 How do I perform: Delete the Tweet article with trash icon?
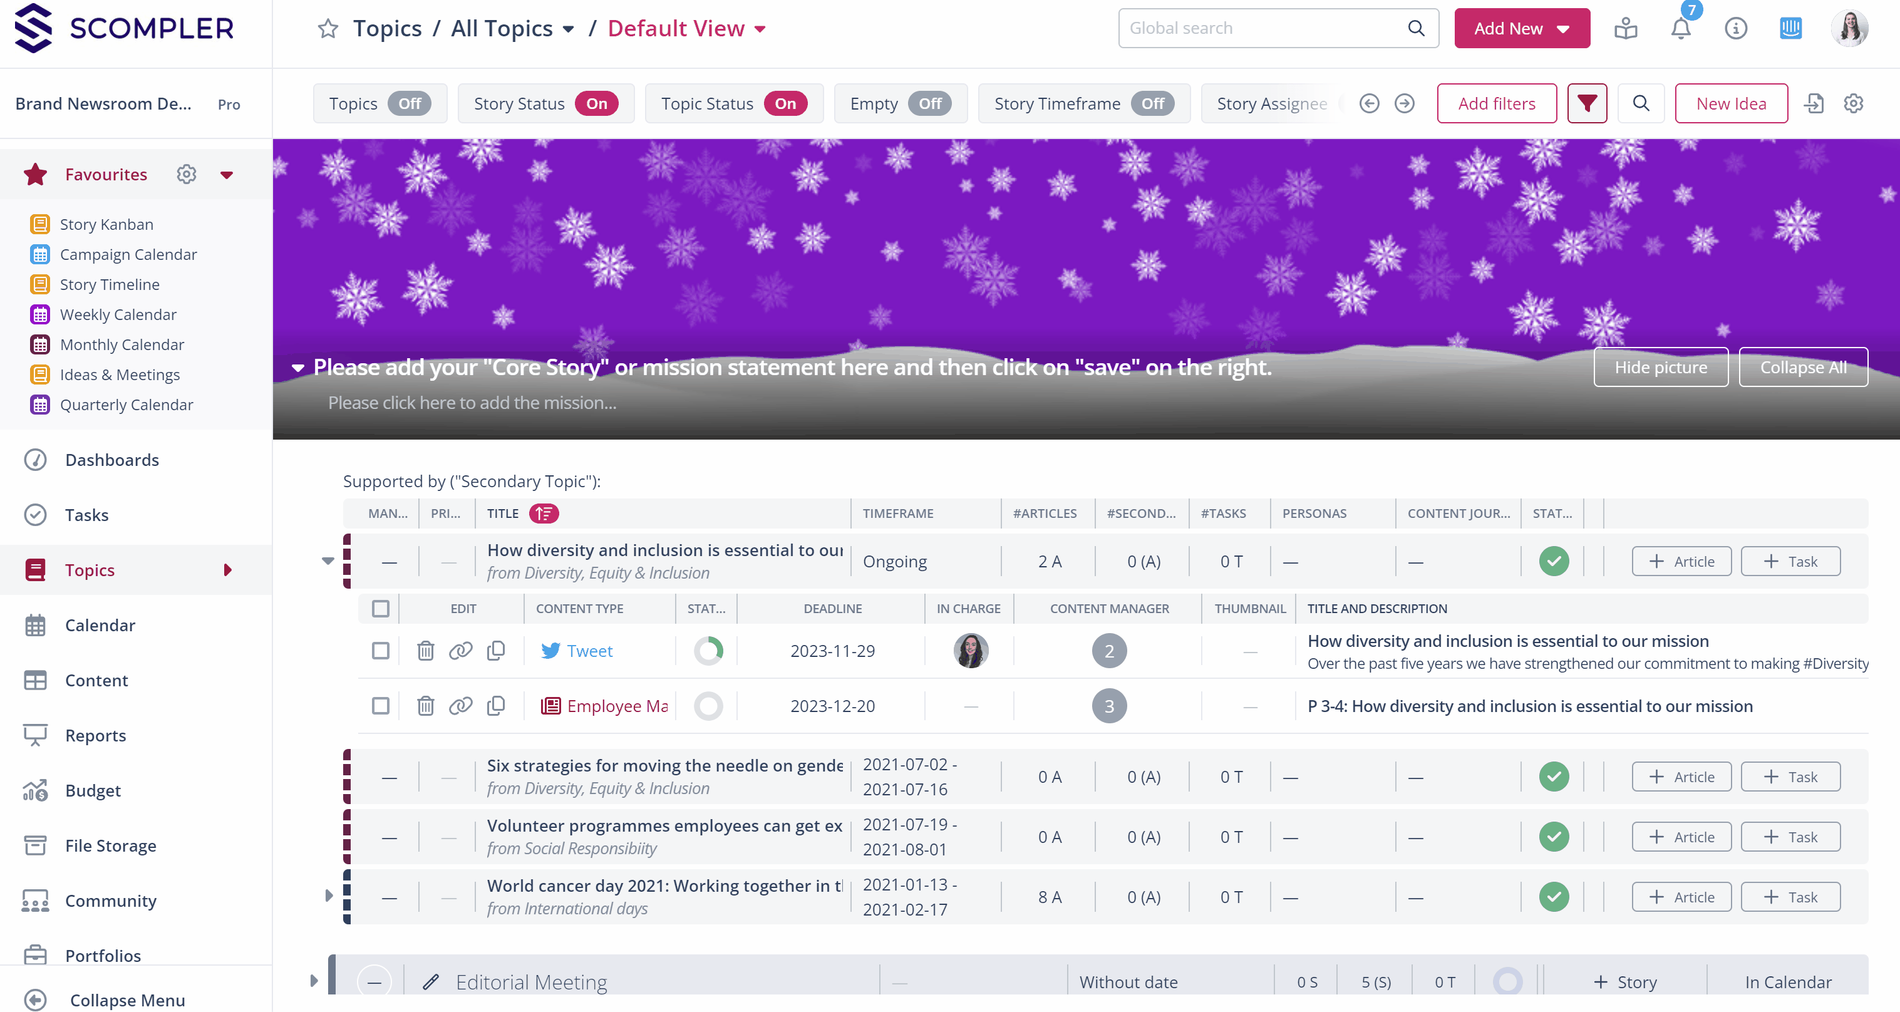point(426,651)
